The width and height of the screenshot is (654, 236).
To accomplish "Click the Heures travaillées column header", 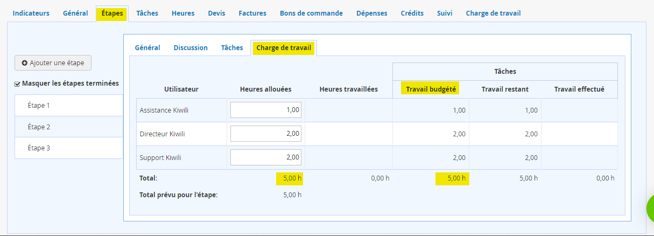I will coord(349,89).
